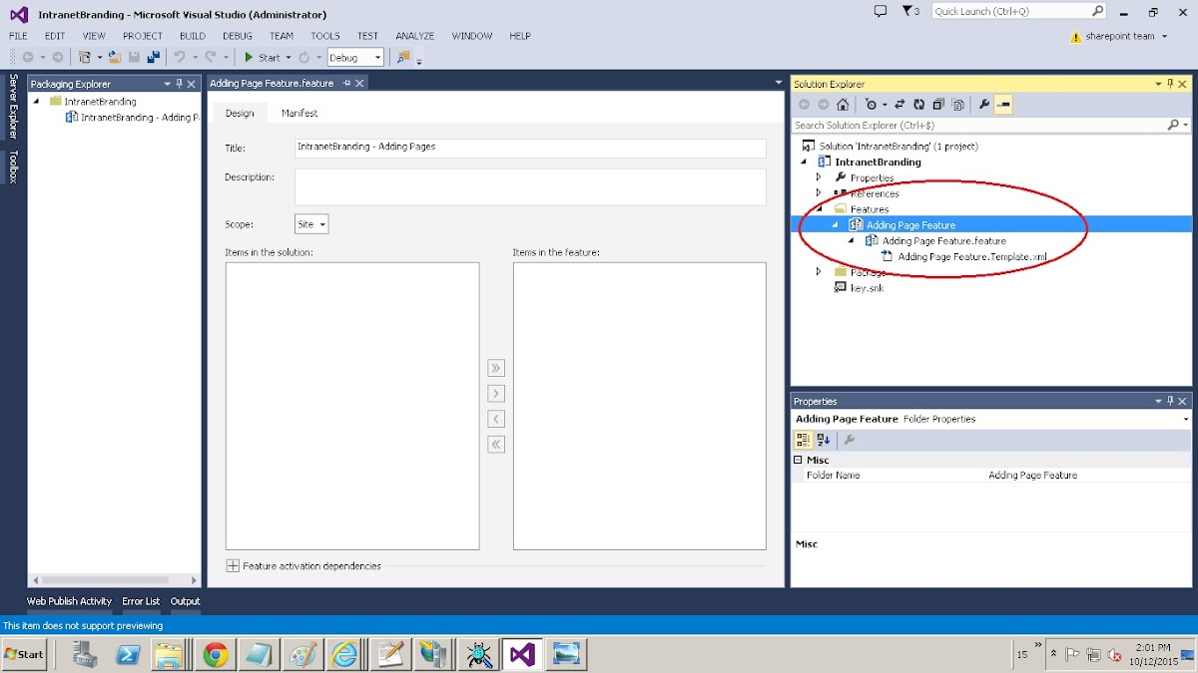Open the Toolbox side tab
The height and width of the screenshot is (673, 1198).
click(x=14, y=168)
